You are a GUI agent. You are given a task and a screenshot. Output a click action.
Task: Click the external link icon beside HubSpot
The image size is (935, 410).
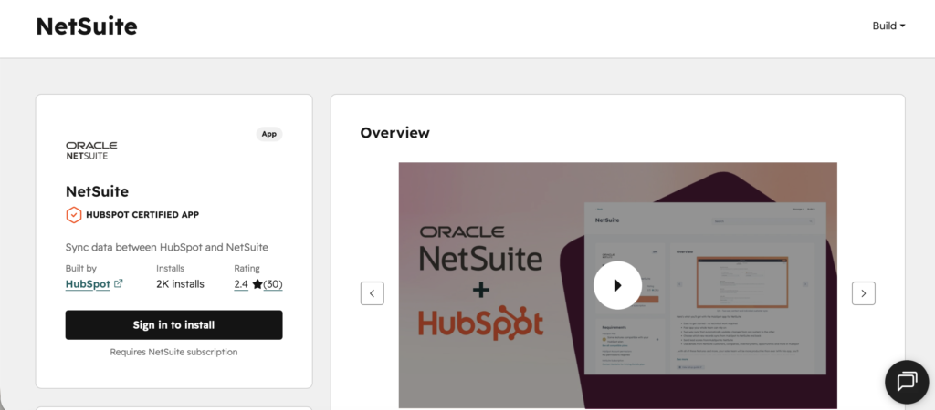coord(118,284)
